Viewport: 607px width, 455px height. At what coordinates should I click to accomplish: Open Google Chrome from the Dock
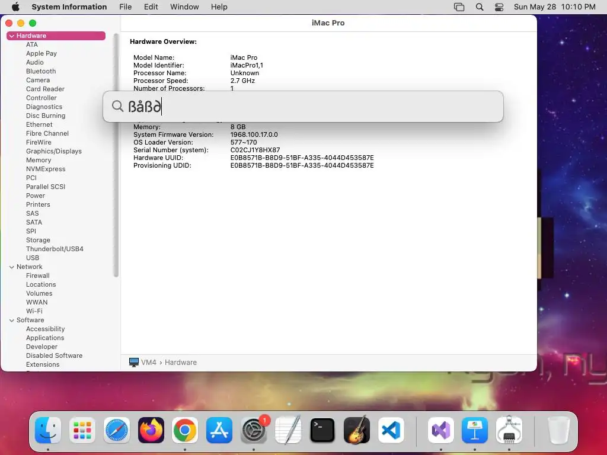185,430
